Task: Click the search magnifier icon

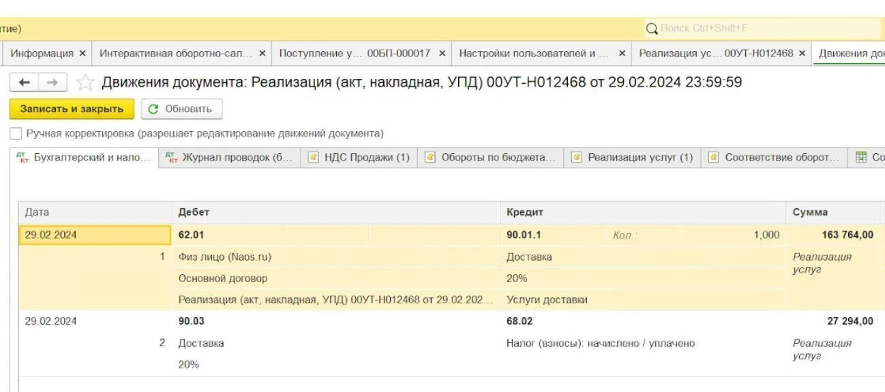Action: (x=652, y=29)
